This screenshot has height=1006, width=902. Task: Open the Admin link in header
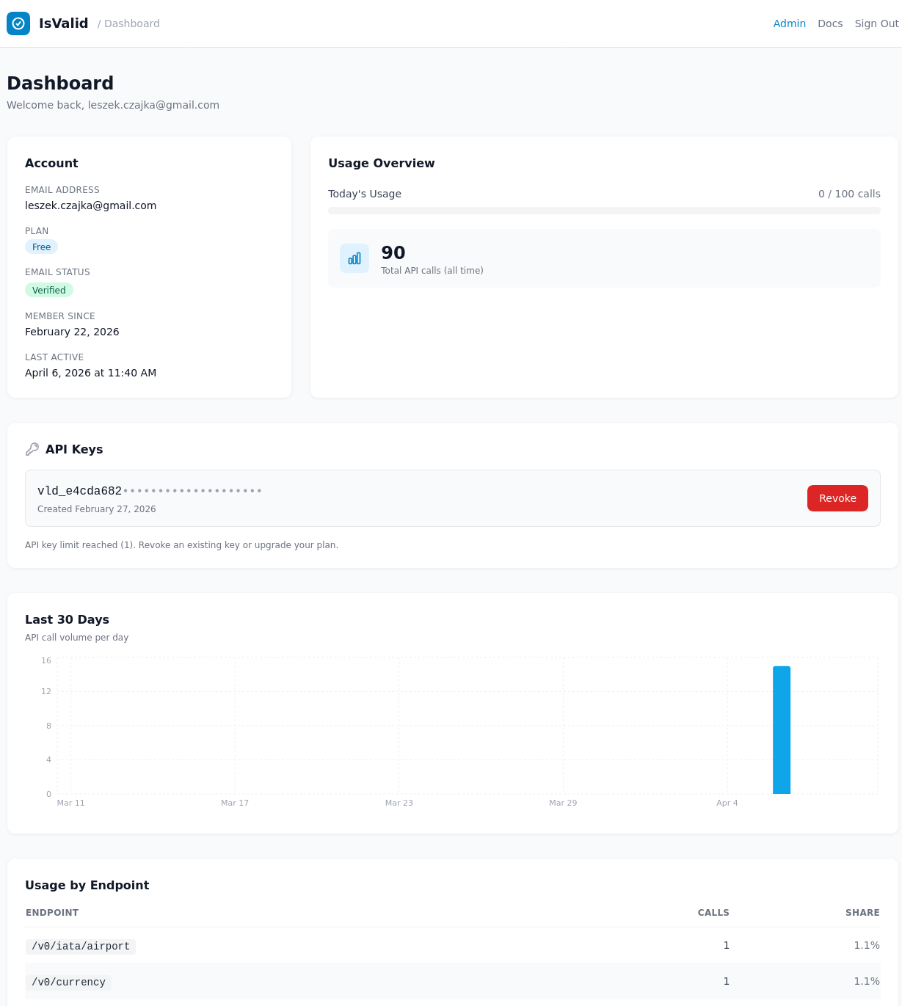[x=790, y=23]
